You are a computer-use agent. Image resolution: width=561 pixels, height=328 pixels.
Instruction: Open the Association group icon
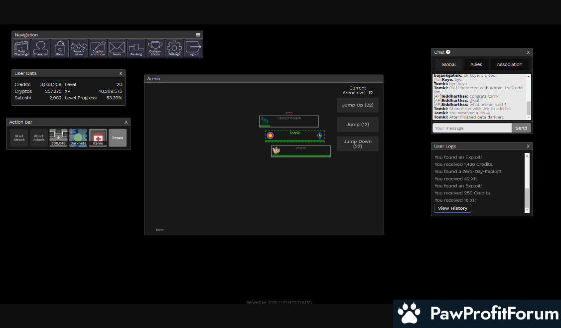[x=79, y=48]
